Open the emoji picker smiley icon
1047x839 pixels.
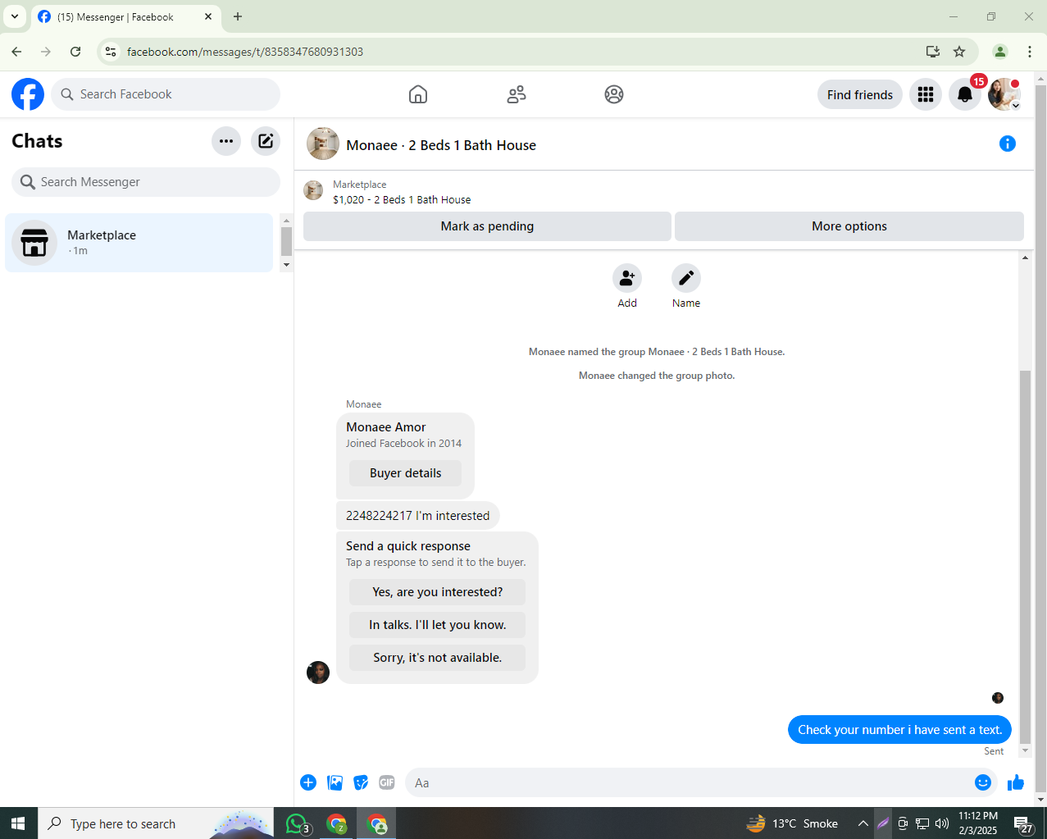[983, 782]
